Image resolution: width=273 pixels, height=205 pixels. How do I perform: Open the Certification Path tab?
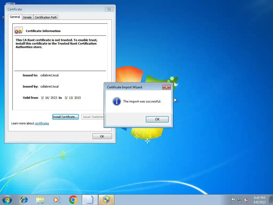[x=46, y=17]
